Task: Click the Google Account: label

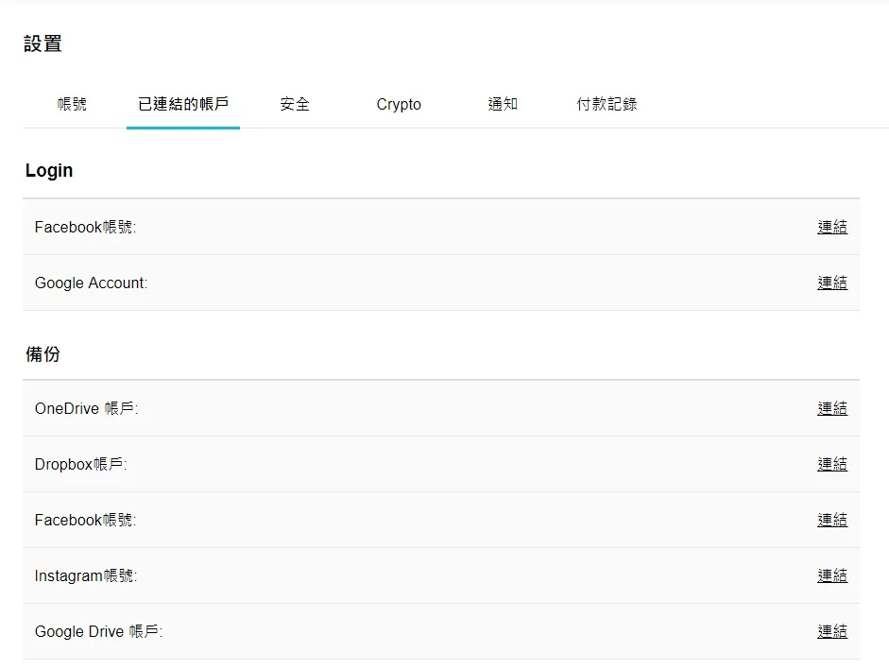Action: coord(92,283)
